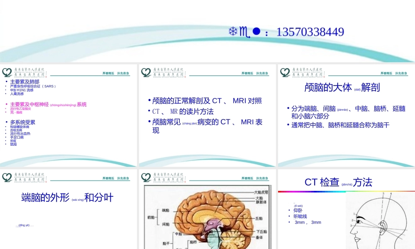Click the heart-shaped hospital logo on first slide
The height and width of the screenshot is (249, 415).
tap(6, 72)
